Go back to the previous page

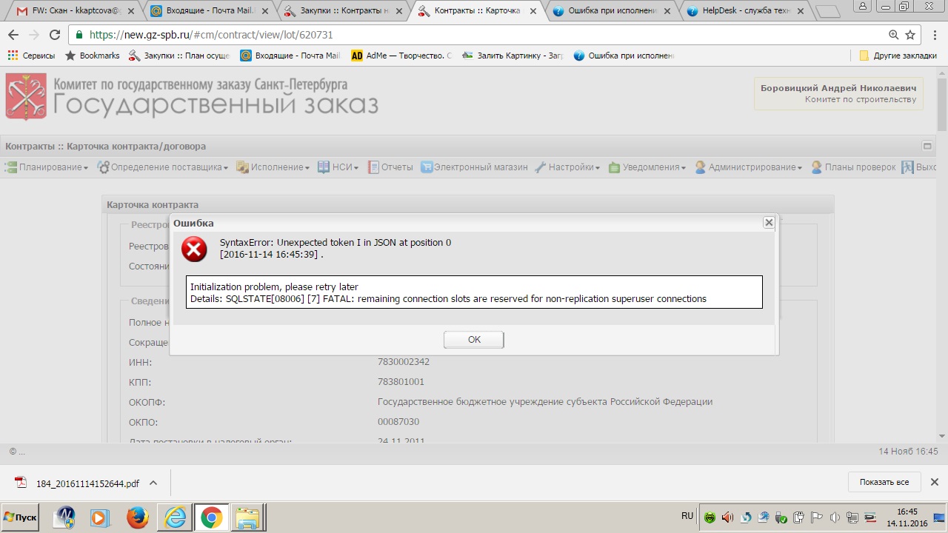[13, 35]
